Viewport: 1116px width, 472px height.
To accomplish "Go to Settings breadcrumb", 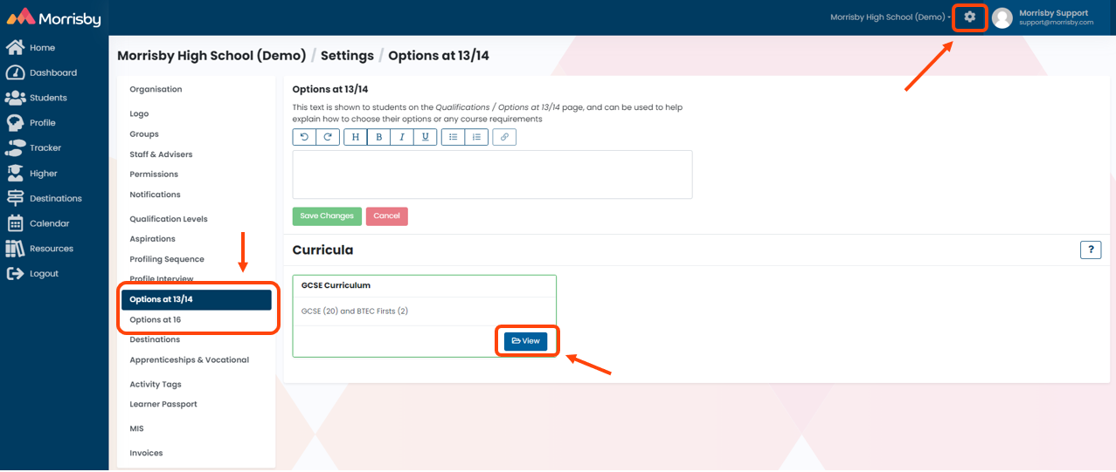I will pyautogui.click(x=347, y=56).
